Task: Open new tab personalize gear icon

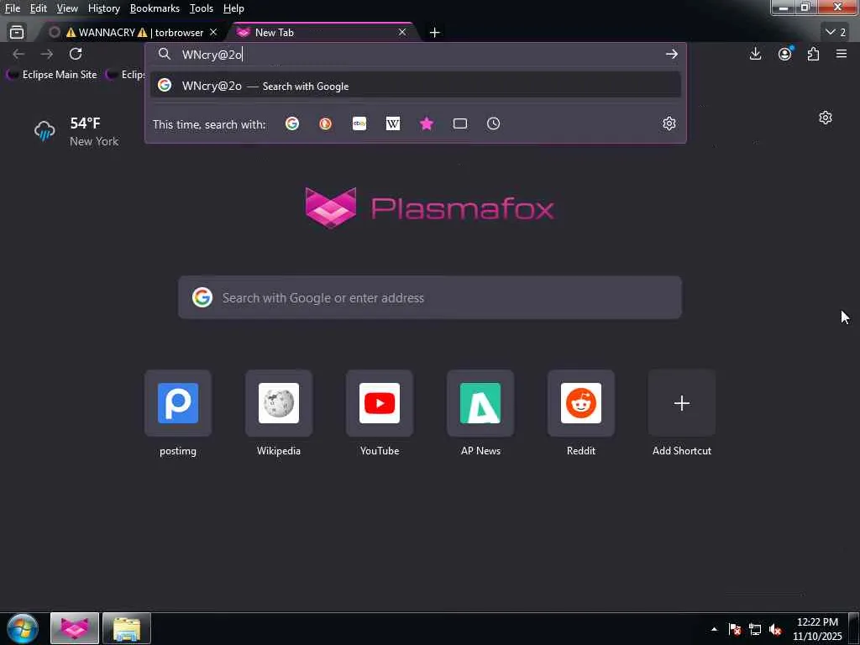Action: pyautogui.click(x=825, y=118)
